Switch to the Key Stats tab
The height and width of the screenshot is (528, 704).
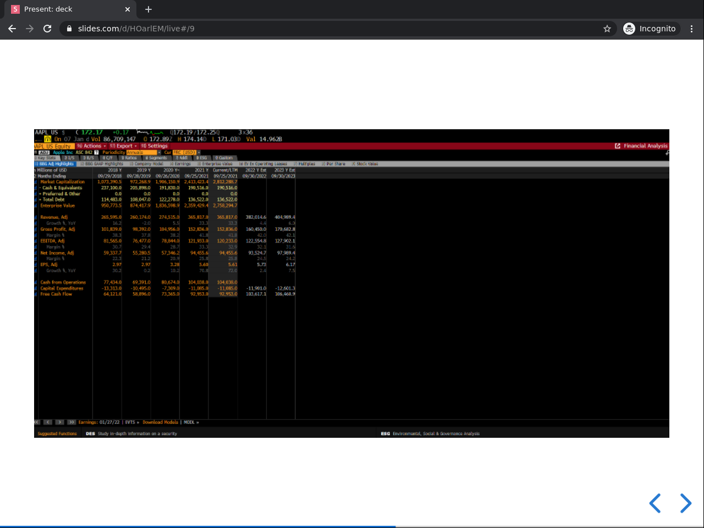point(46,158)
